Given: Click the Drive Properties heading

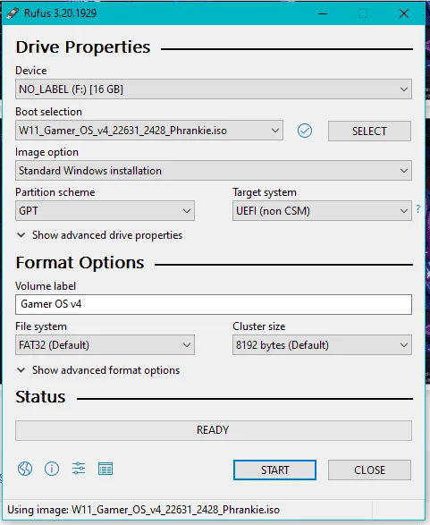Looking at the screenshot, I should pyautogui.click(x=83, y=47).
